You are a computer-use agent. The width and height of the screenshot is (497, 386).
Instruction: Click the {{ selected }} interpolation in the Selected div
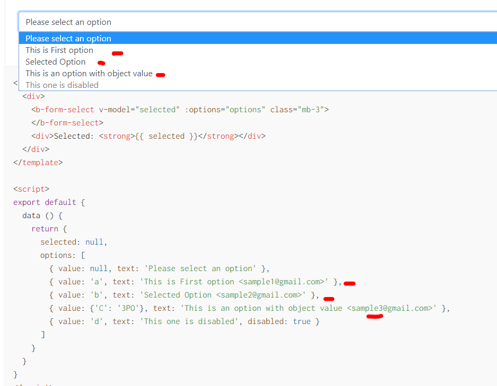(166, 136)
